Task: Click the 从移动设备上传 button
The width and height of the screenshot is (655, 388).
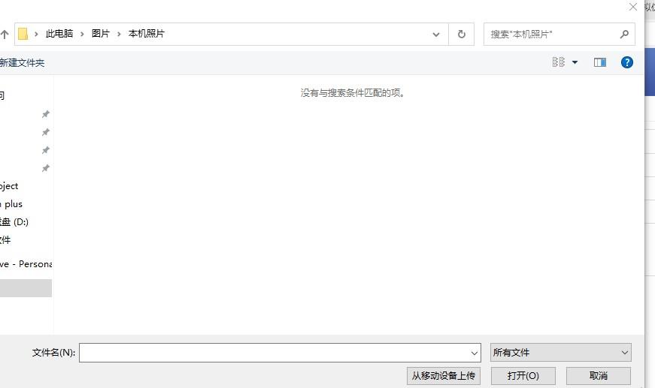Action: [444, 375]
